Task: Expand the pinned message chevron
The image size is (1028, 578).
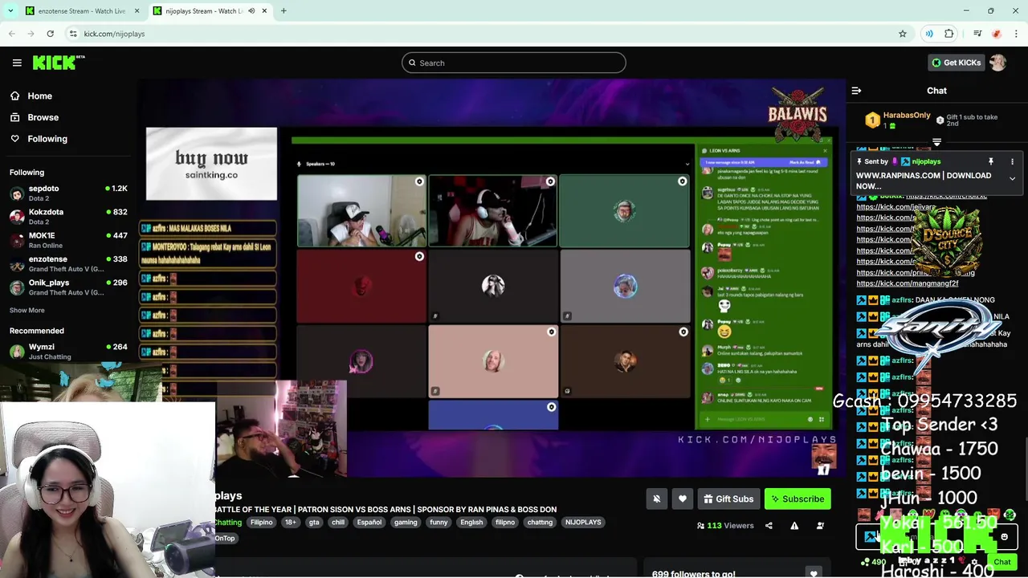Action: (x=1012, y=179)
